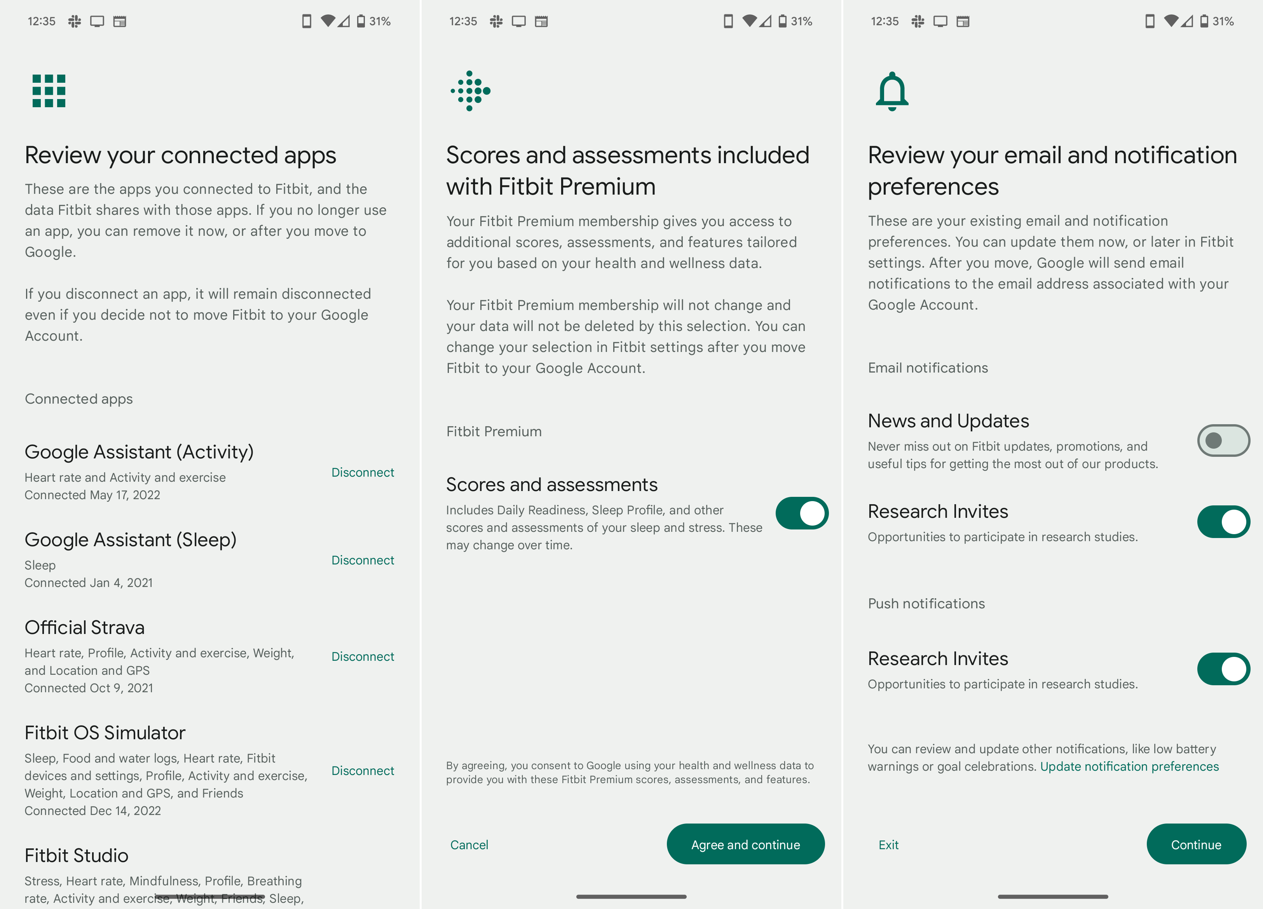
Task: Click Agree and continue button
Action: click(744, 843)
